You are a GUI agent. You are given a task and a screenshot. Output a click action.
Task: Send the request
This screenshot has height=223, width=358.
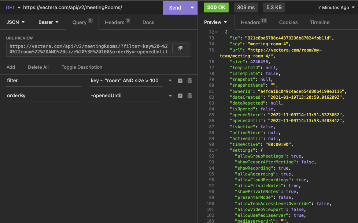tap(175, 8)
